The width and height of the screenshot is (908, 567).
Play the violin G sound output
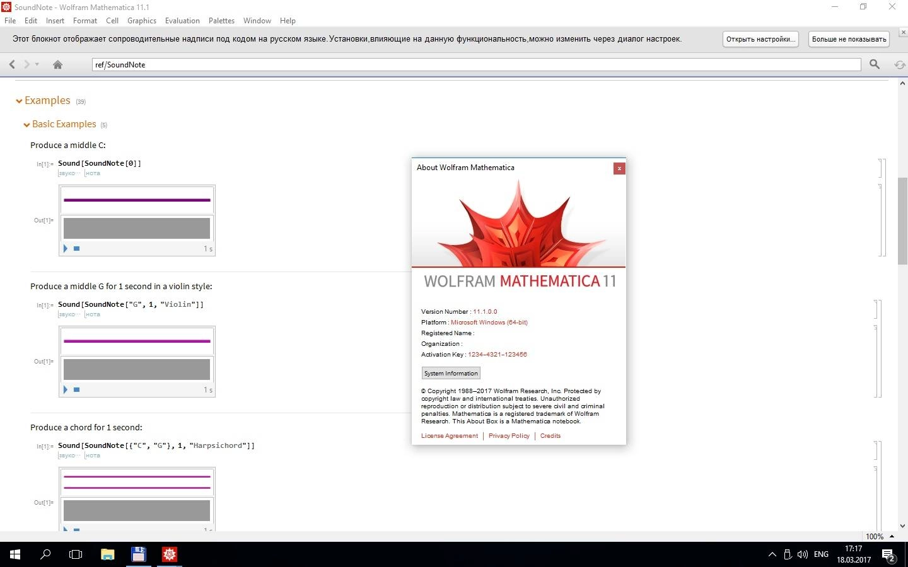pos(65,390)
